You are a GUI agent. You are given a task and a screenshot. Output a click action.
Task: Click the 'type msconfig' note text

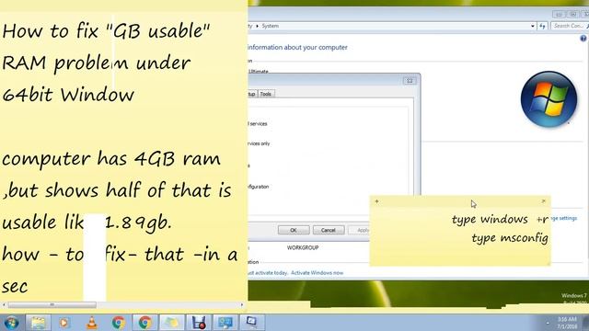click(x=510, y=238)
